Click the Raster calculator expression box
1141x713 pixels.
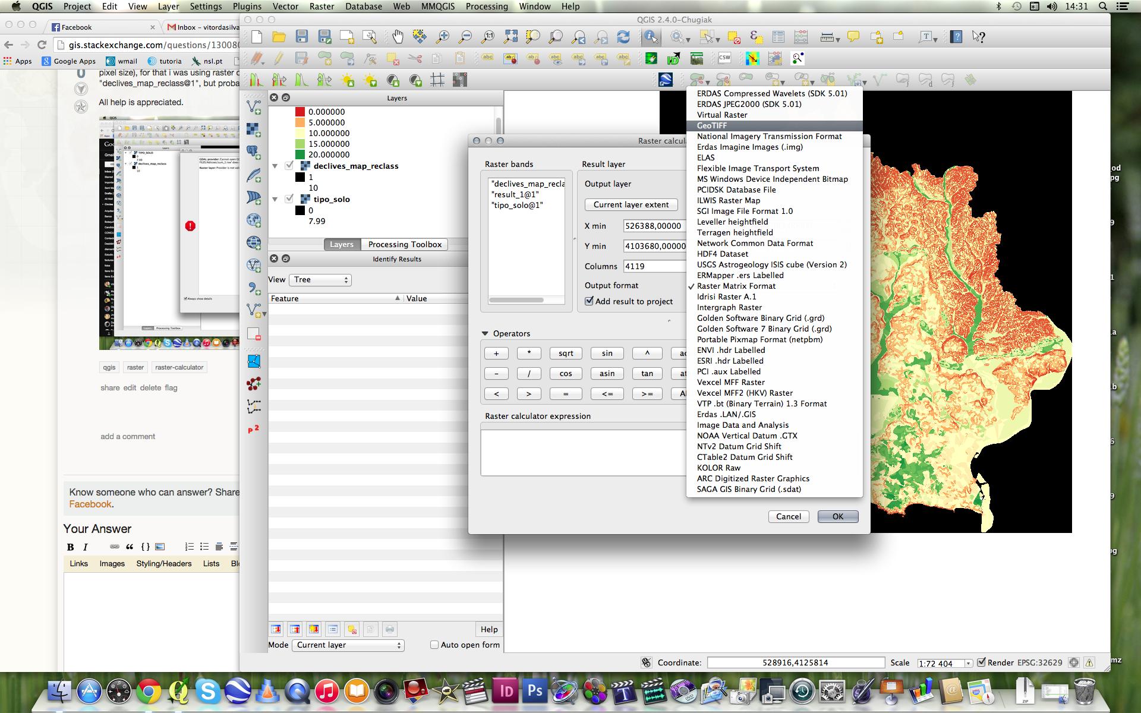click(x=584, y=452)
